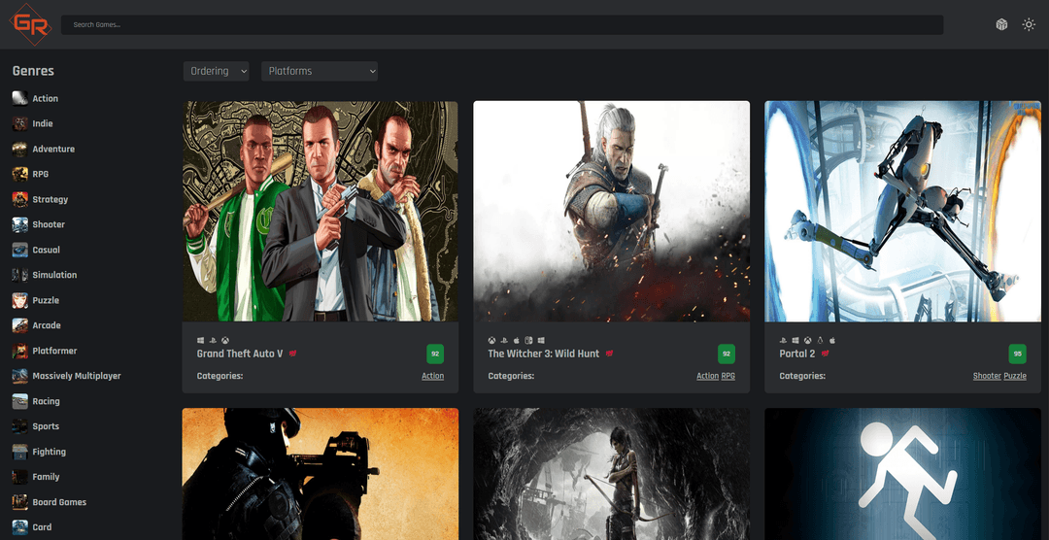Viewport: 1049px width, 540px height.
Task: Open a random game via dice icon
Action: click(1001, 24)
